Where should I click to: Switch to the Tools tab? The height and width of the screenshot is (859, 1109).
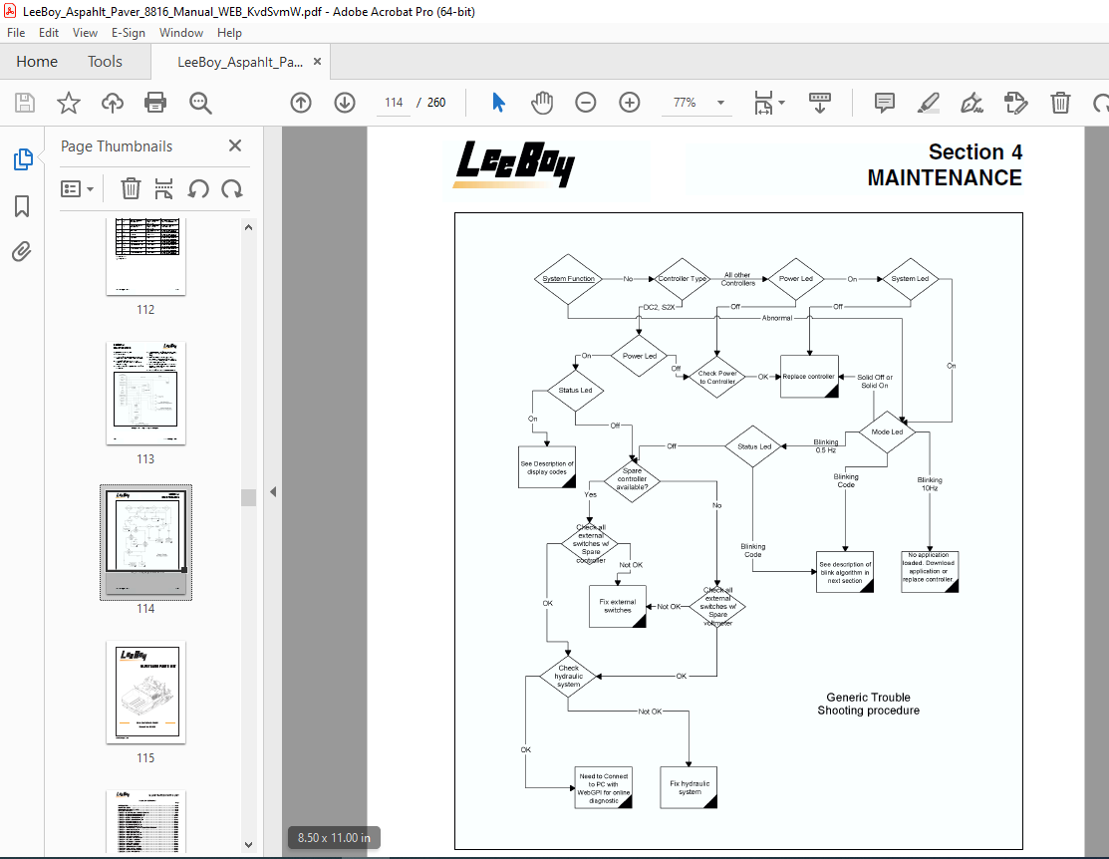105,62
